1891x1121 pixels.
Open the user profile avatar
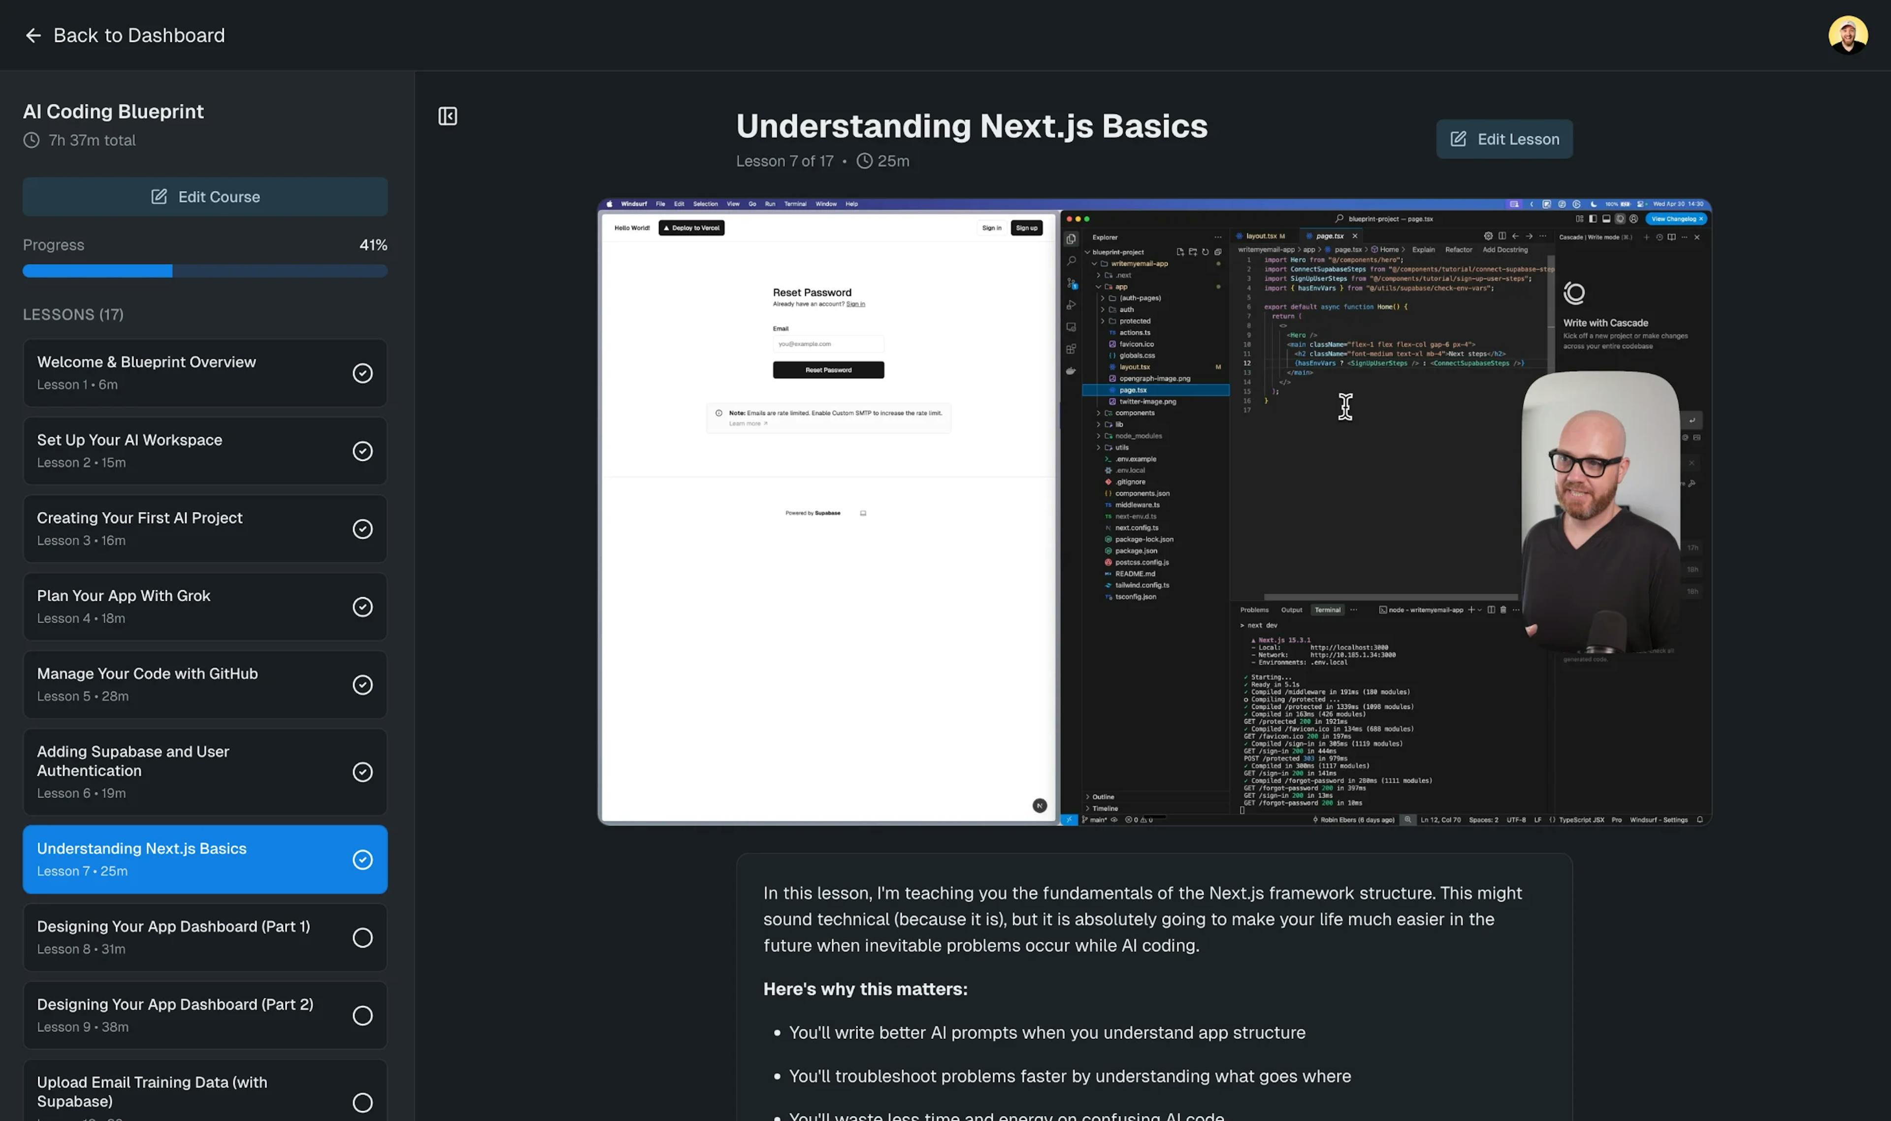coord(1847,35)
